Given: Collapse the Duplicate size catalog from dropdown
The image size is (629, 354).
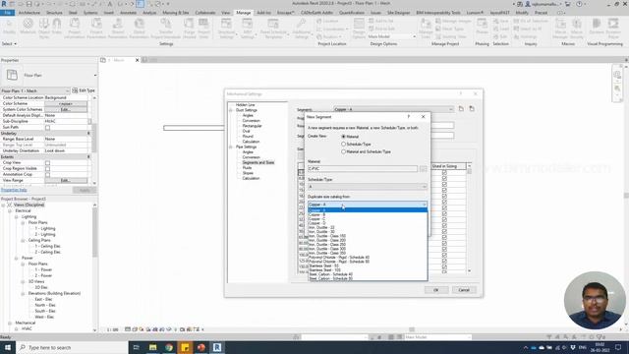Looking at the screenshot, I should point(424,205).
